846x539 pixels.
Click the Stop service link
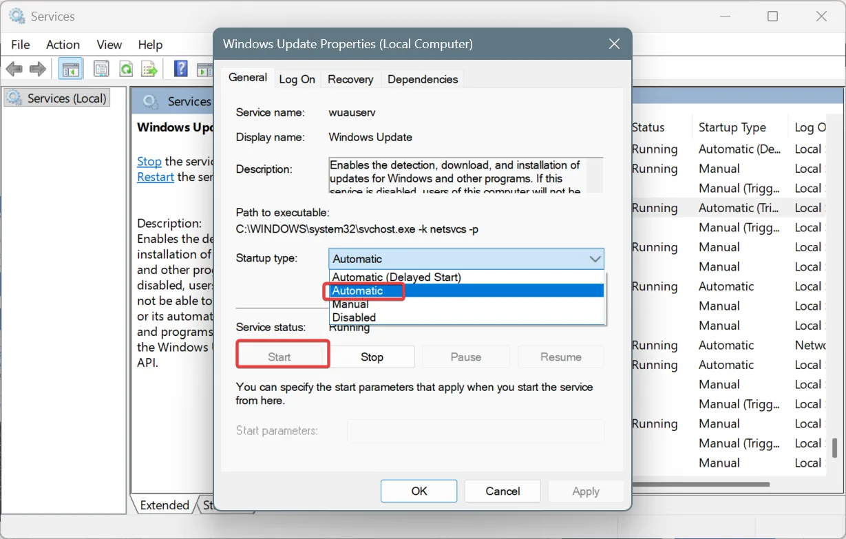(149, 161)
